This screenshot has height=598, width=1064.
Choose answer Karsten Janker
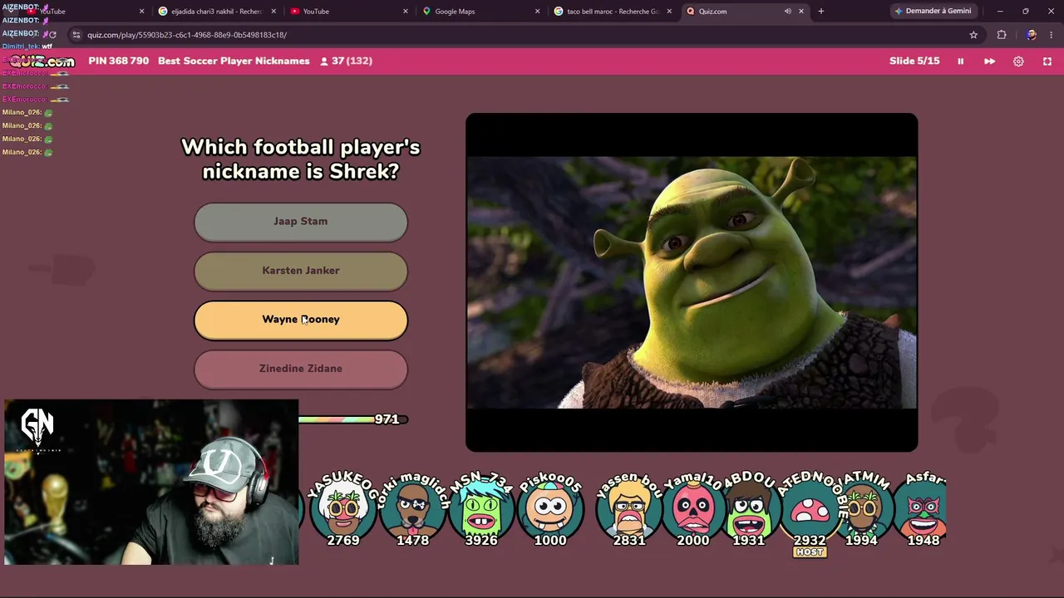pyautogui.click(x=301, y=271)
